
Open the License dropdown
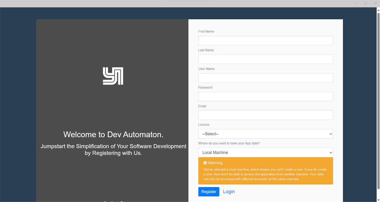[x=265, y=134]
